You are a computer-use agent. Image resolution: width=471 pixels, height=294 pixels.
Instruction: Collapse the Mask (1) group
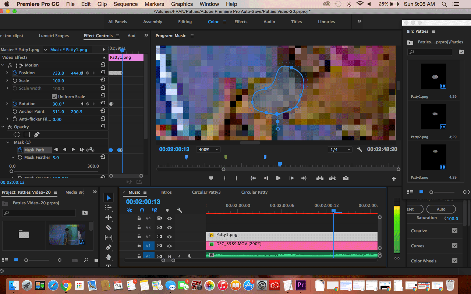(8, 142)
